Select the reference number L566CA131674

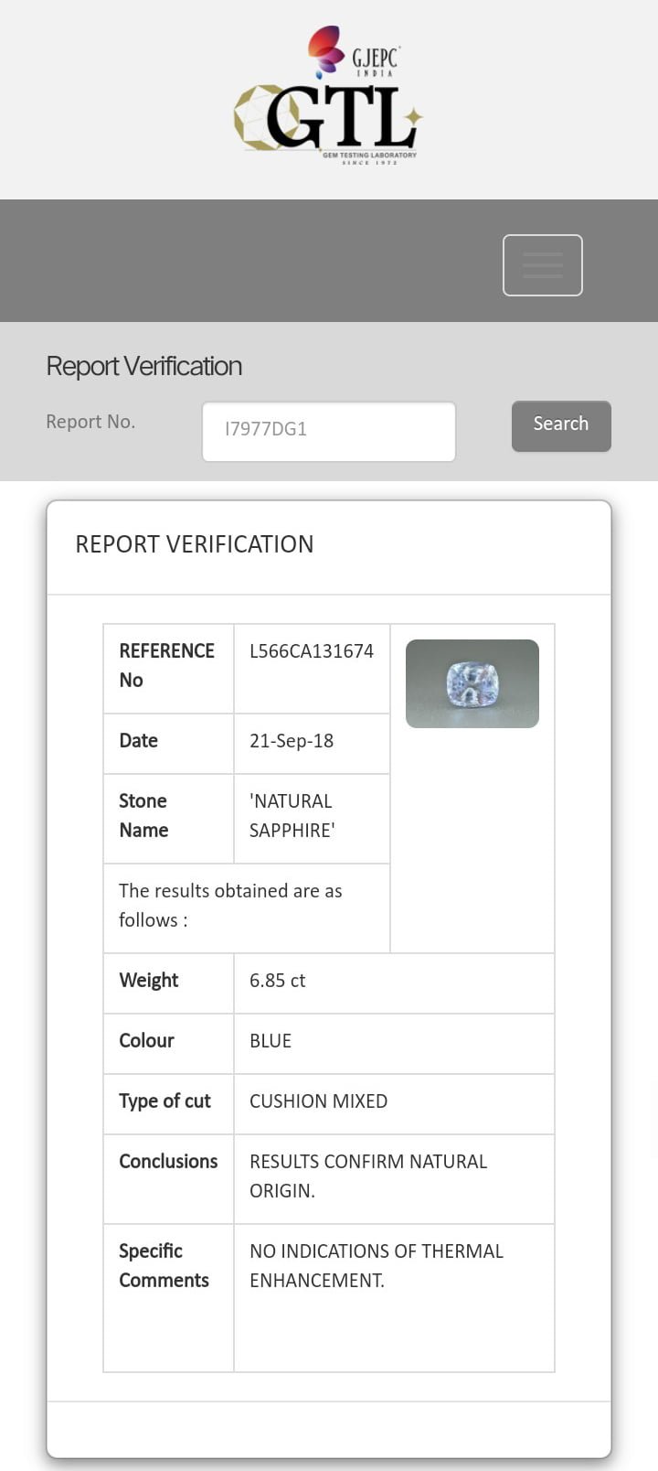(312, 651)
